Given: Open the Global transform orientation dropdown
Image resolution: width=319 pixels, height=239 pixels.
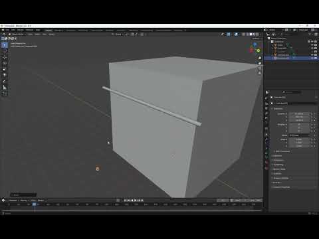Looking at the screenshot, I should tap(118, 35).
